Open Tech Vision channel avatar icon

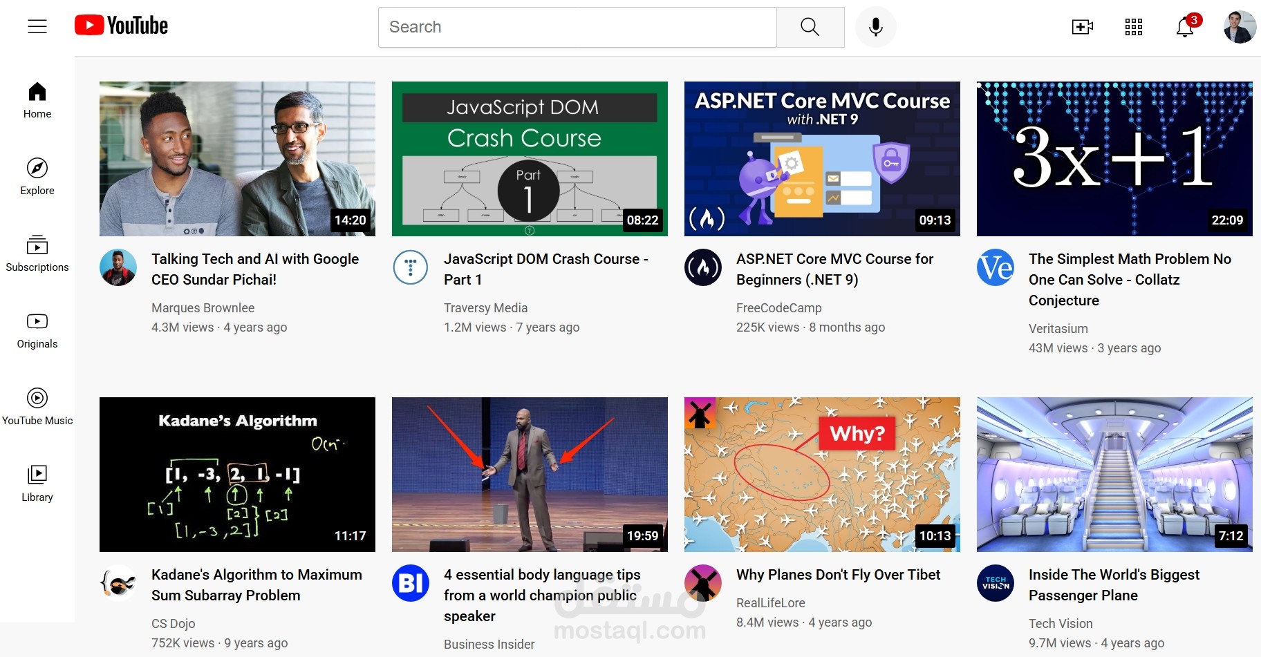pos(996,583)
